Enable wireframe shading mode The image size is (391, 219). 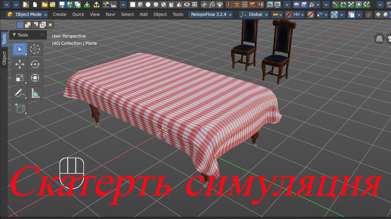[x=378, y=14]
